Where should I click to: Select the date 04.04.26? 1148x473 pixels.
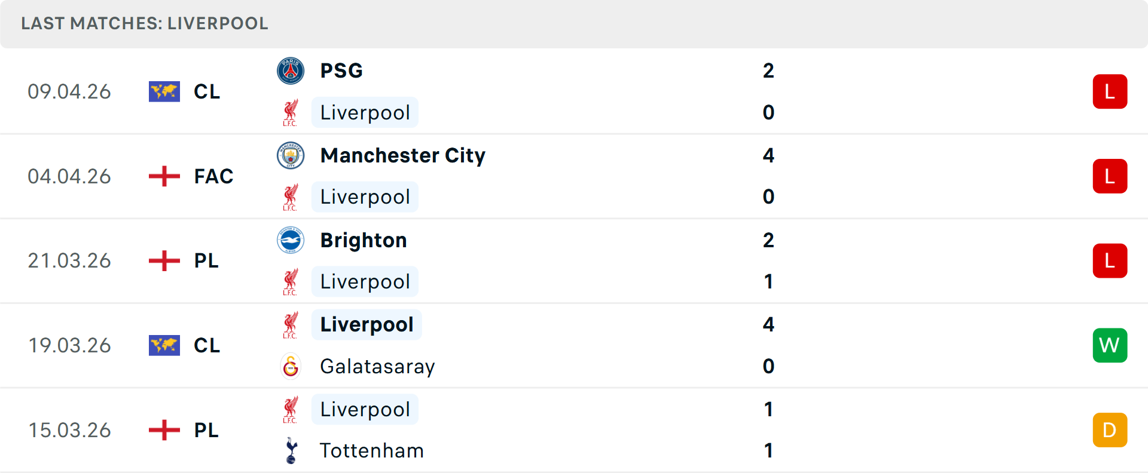tap(69, 176)
